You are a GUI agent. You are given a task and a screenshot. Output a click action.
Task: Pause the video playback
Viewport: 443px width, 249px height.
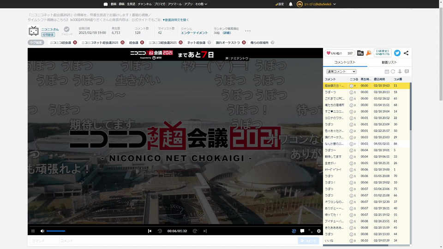point(33,231)
